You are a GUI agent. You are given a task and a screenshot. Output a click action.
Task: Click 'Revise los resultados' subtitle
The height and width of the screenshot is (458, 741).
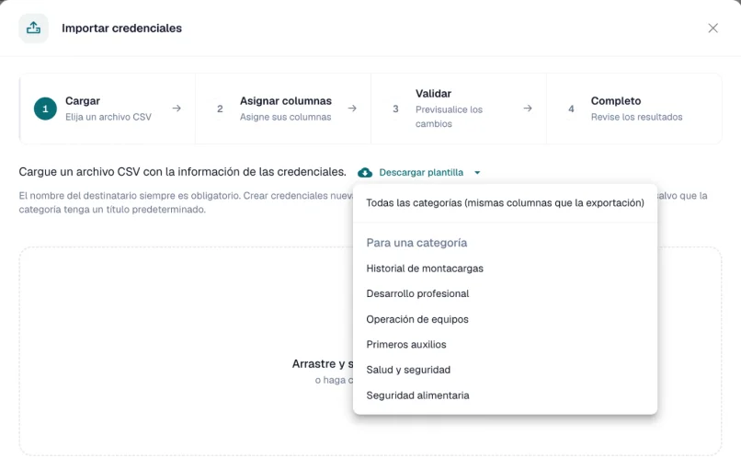pyautogui.click(x=636, y=117)
